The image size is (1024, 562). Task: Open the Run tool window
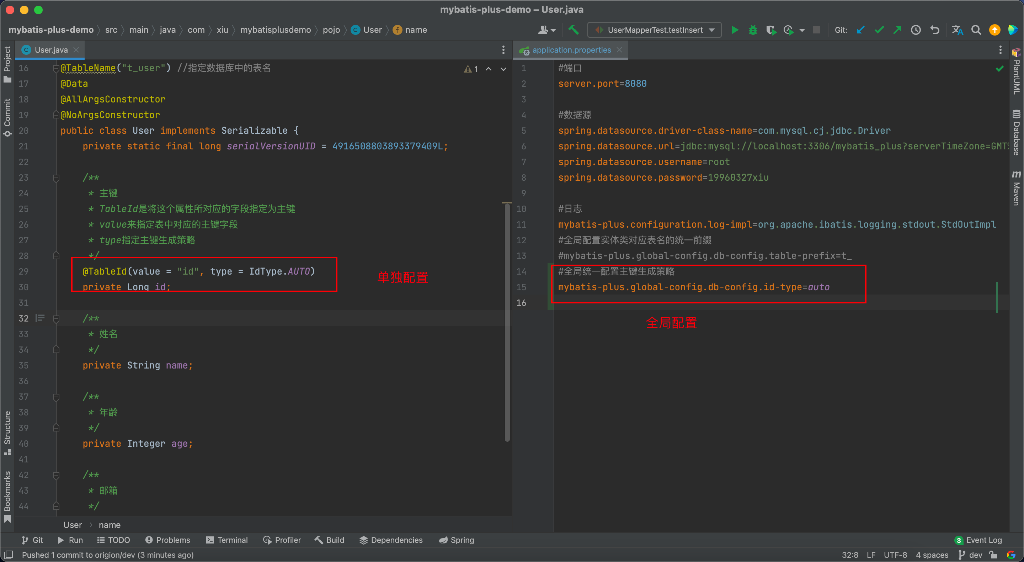pyautogui.click(x=70, y=540)
